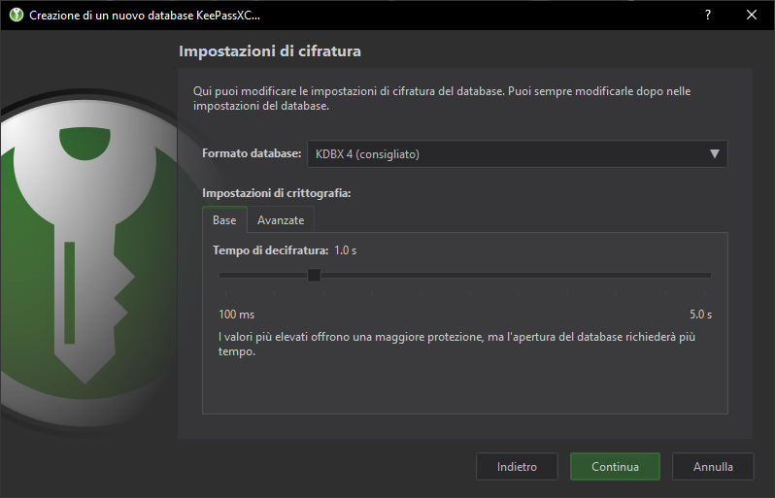
Task: Cancel with the Annulla button
Action: [x=713, y=466]
